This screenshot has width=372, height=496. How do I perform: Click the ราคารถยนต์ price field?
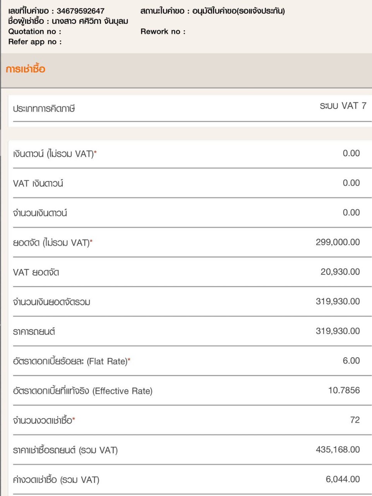click(x=338, y=331)
